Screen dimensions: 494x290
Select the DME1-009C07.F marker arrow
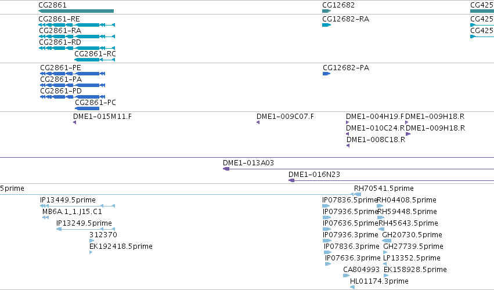click(x=258, y=122)
